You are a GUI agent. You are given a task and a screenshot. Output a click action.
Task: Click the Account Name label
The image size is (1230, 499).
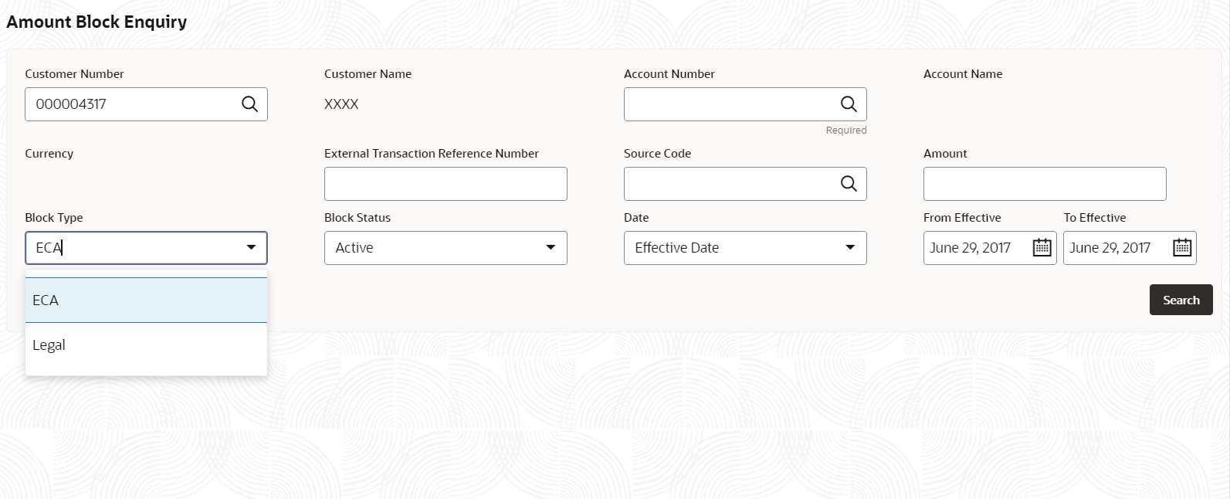pos(963,74)
